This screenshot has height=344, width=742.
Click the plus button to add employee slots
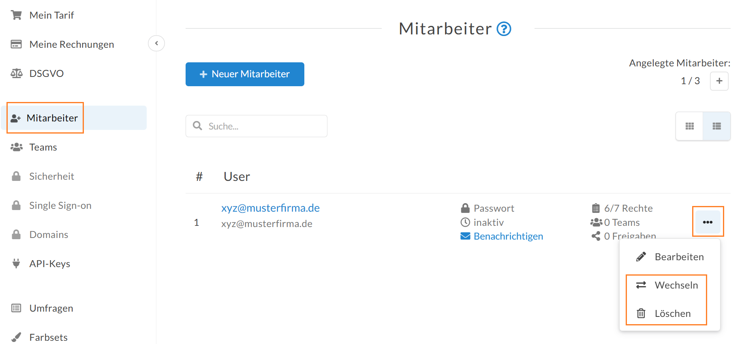point(719,81)
